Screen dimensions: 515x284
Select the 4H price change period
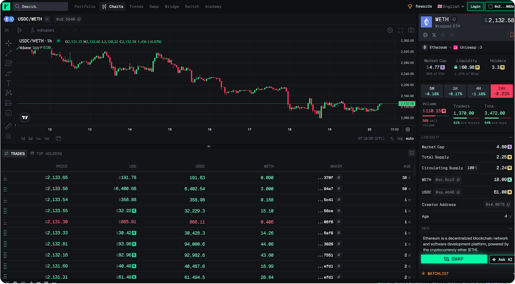click(x=479, y=91)
